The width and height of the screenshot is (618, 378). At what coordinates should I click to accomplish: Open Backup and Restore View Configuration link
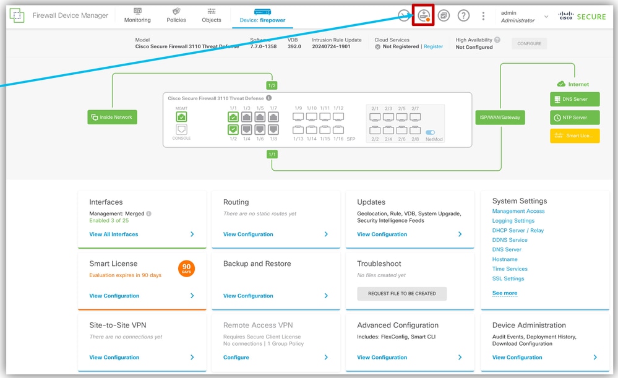248,296
